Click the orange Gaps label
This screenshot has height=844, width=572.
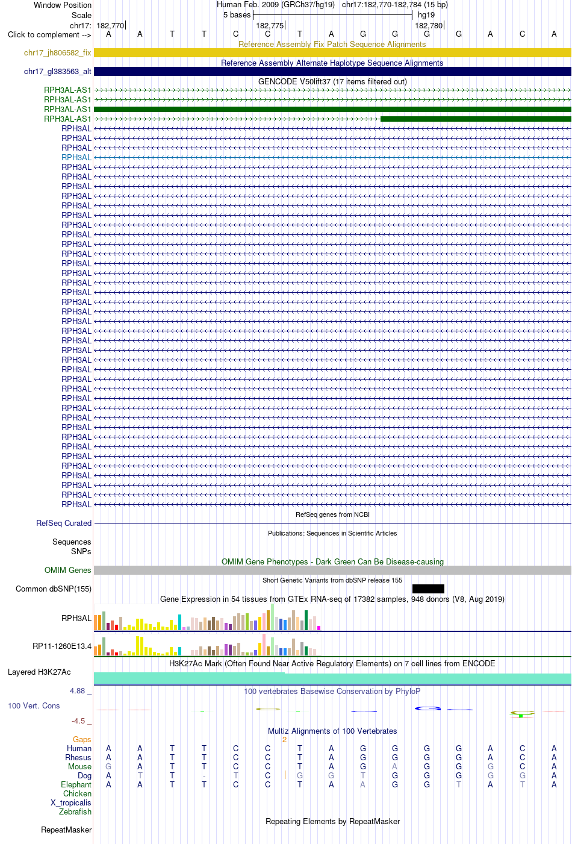pos(82,739)
